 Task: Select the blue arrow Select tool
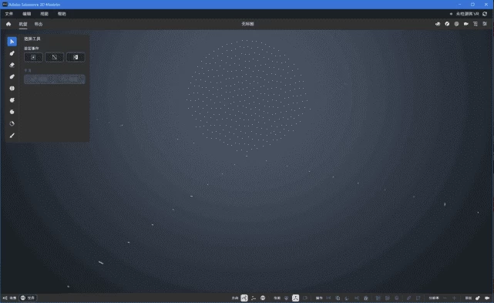click(12, 42)
